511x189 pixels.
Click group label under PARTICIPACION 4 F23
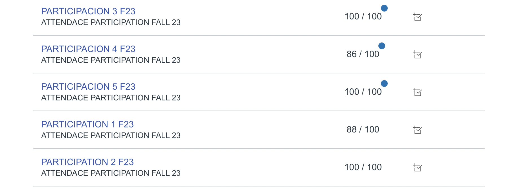111,60
